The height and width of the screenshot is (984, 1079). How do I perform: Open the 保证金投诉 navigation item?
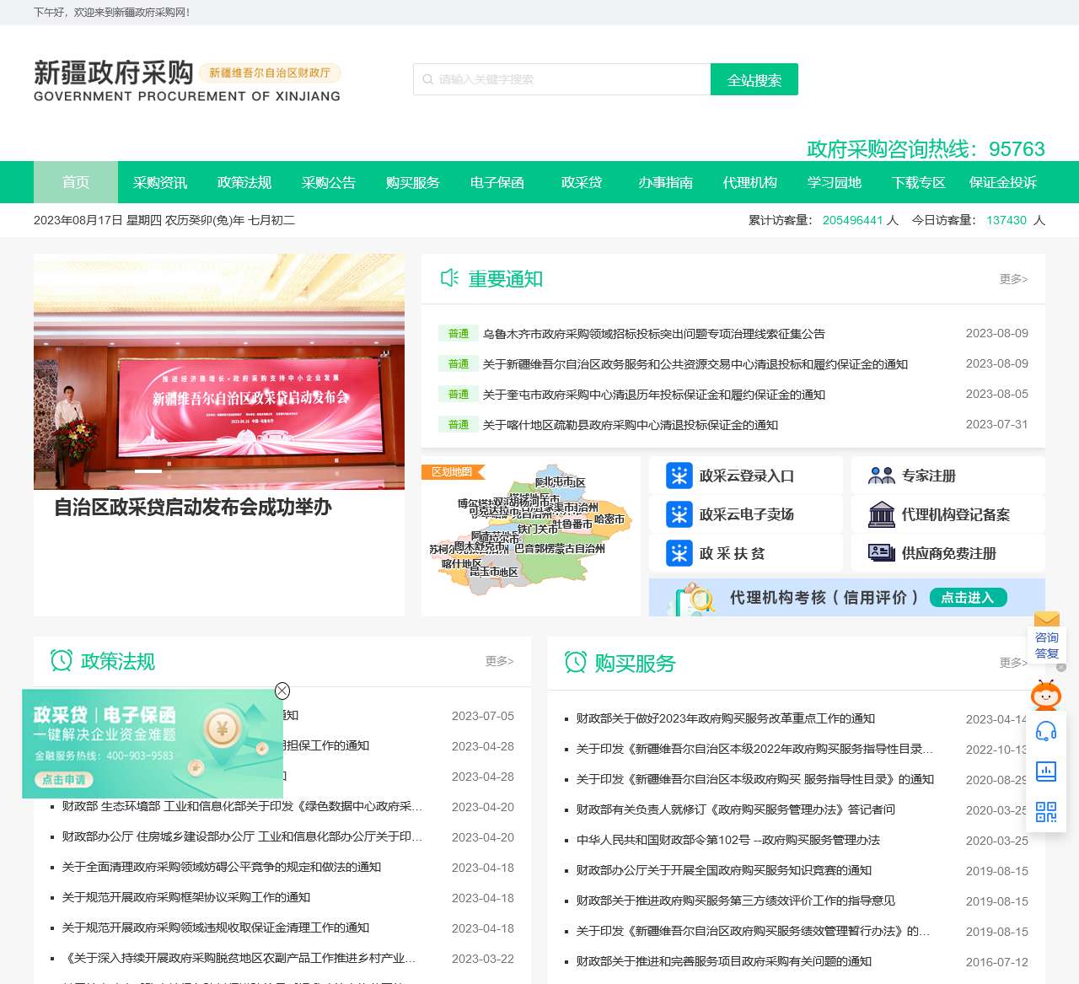1003,182
